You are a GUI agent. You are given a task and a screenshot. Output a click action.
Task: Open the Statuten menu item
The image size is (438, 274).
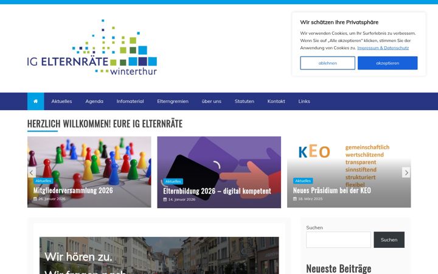245,101
